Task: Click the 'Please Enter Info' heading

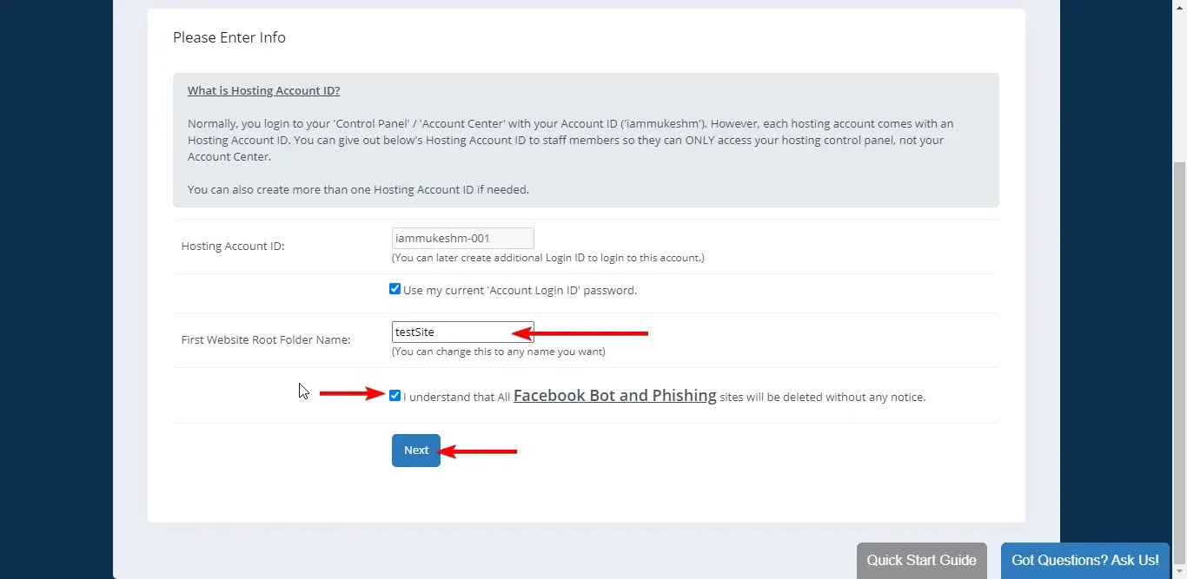Action: tap(229, 37)
